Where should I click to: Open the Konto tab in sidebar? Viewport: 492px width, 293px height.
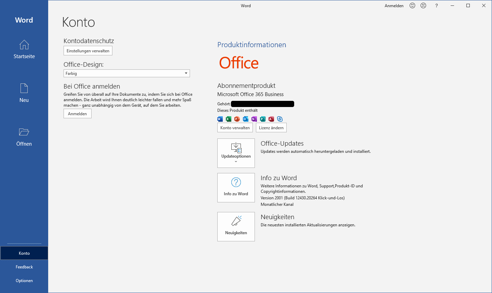tap(24, 253)
